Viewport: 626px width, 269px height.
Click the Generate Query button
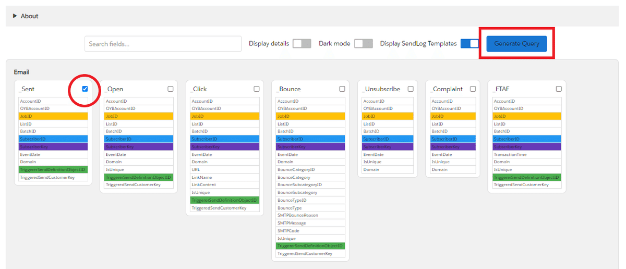[x=516, y=44]
